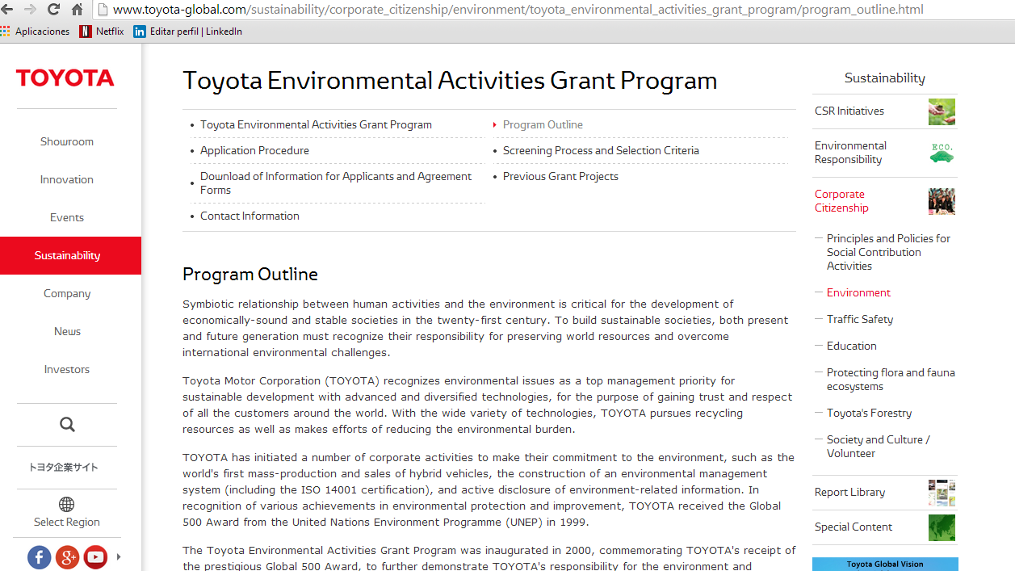Click the browser reload icon

coord(54,10)
